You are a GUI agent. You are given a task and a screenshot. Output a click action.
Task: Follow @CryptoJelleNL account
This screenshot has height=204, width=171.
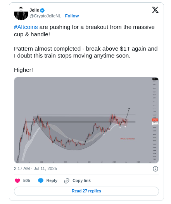pos(72,16)
